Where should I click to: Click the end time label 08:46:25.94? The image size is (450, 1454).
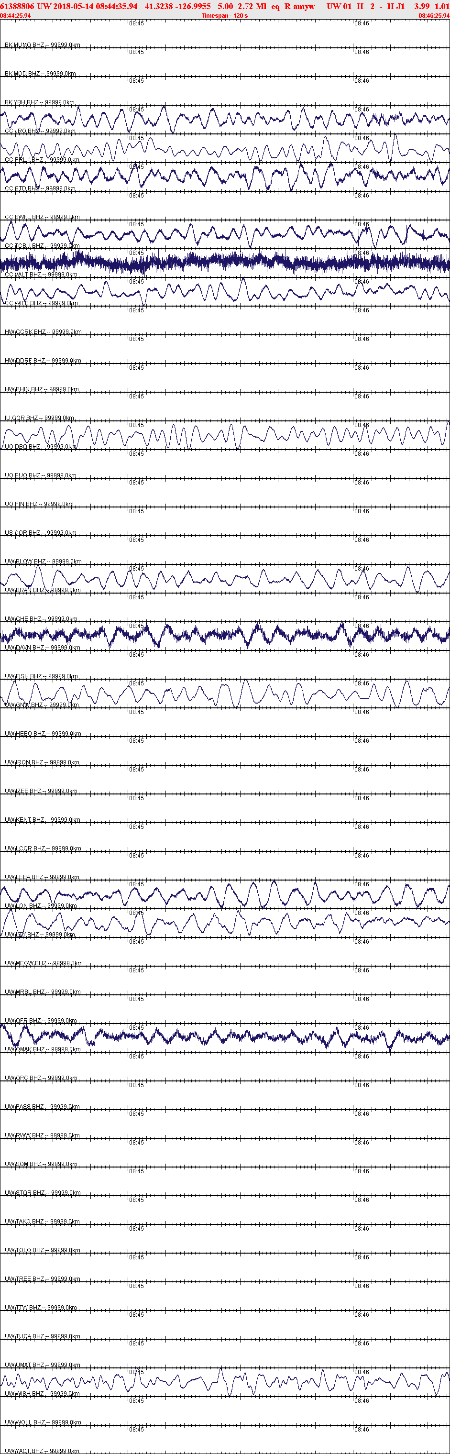pyautogui.click(x=434, y=15)
